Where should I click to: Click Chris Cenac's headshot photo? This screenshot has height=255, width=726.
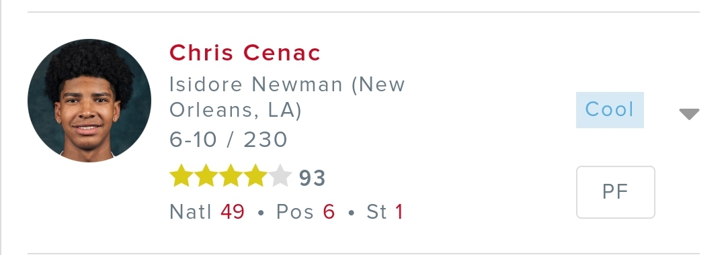pos(89,101)
